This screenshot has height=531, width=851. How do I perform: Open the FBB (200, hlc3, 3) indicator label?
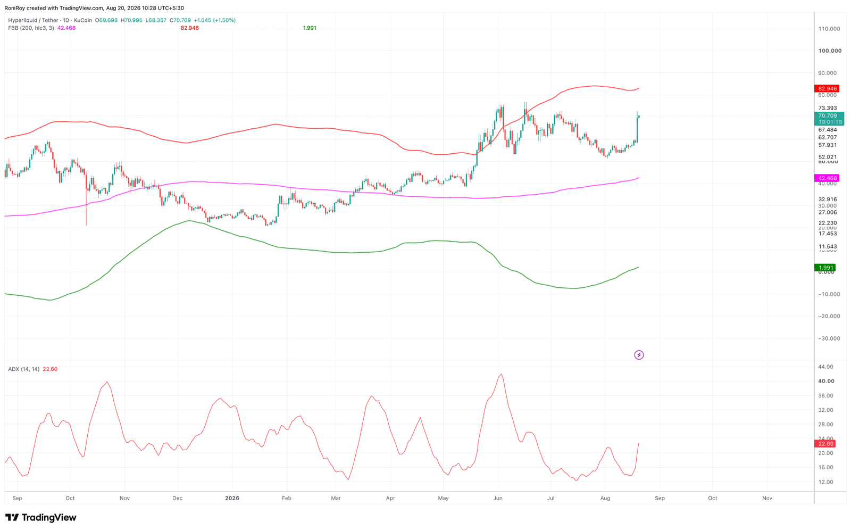[x=31, y=28]
